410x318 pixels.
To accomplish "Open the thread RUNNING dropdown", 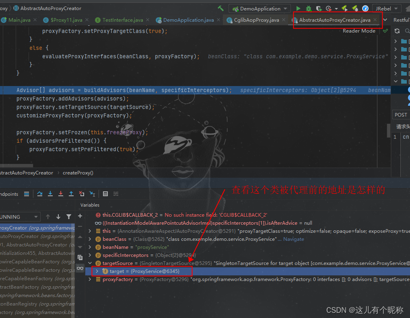I will [x=20, y=217].
